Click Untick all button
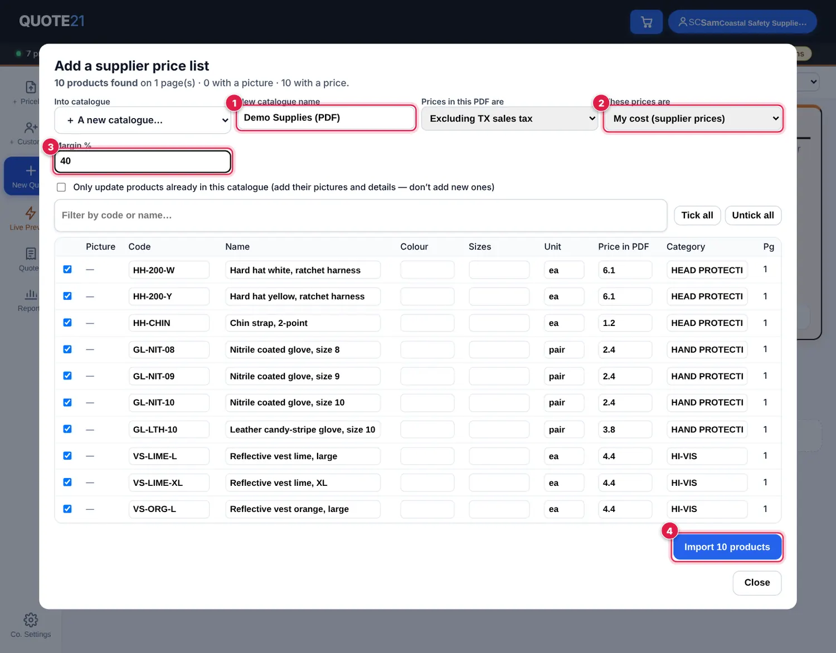 (753, 216)
